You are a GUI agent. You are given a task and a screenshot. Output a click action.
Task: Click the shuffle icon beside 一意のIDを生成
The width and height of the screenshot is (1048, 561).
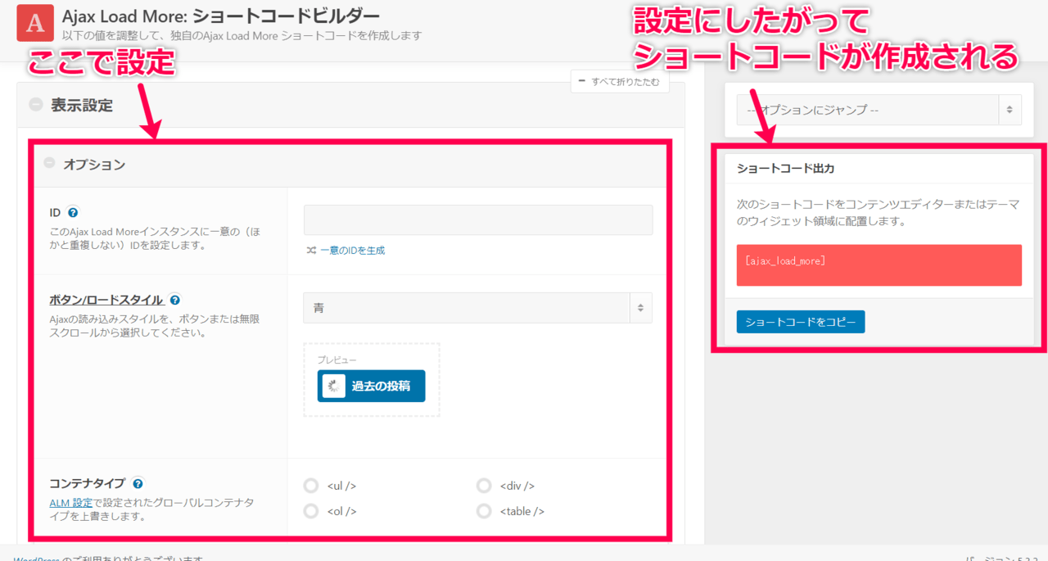[x=311, y=251]
